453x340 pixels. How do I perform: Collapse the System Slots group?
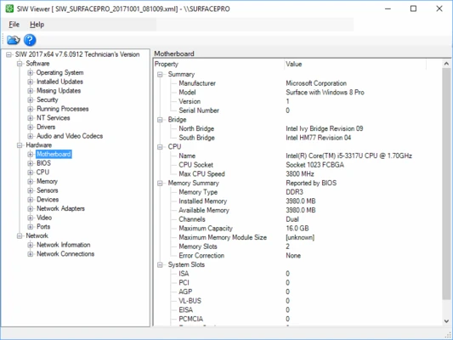click(160, 265)
